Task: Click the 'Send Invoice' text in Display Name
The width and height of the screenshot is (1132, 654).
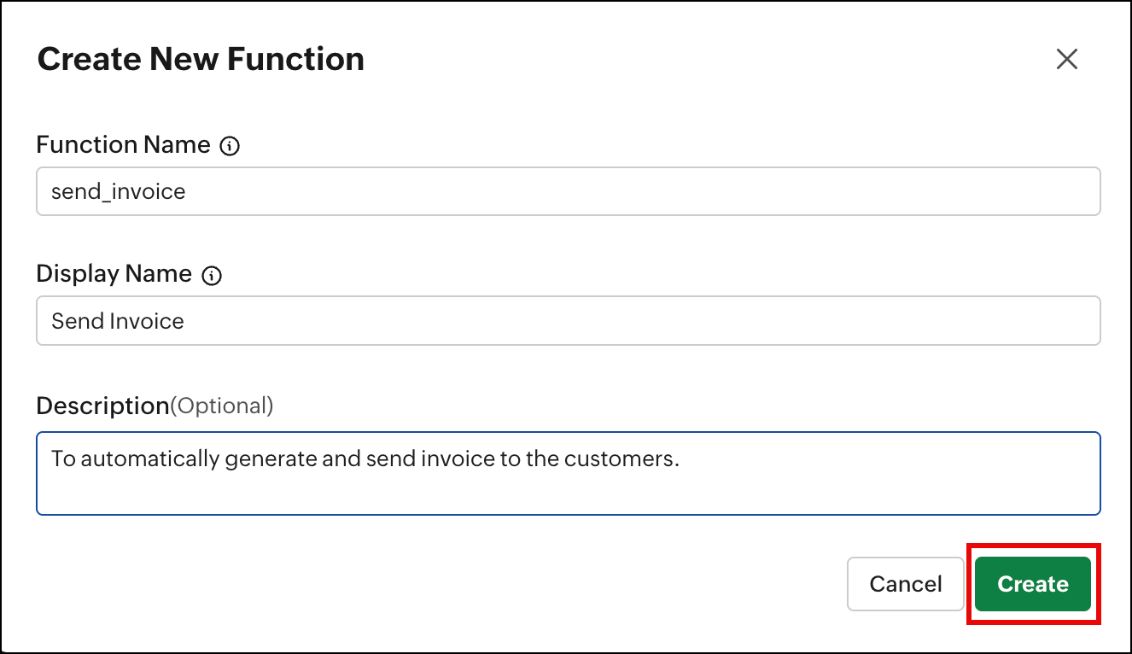Action: (118, 321)
